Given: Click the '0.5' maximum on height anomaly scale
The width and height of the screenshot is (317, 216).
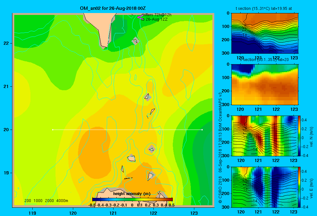Looking at the screenshot, I should point(171,205).
